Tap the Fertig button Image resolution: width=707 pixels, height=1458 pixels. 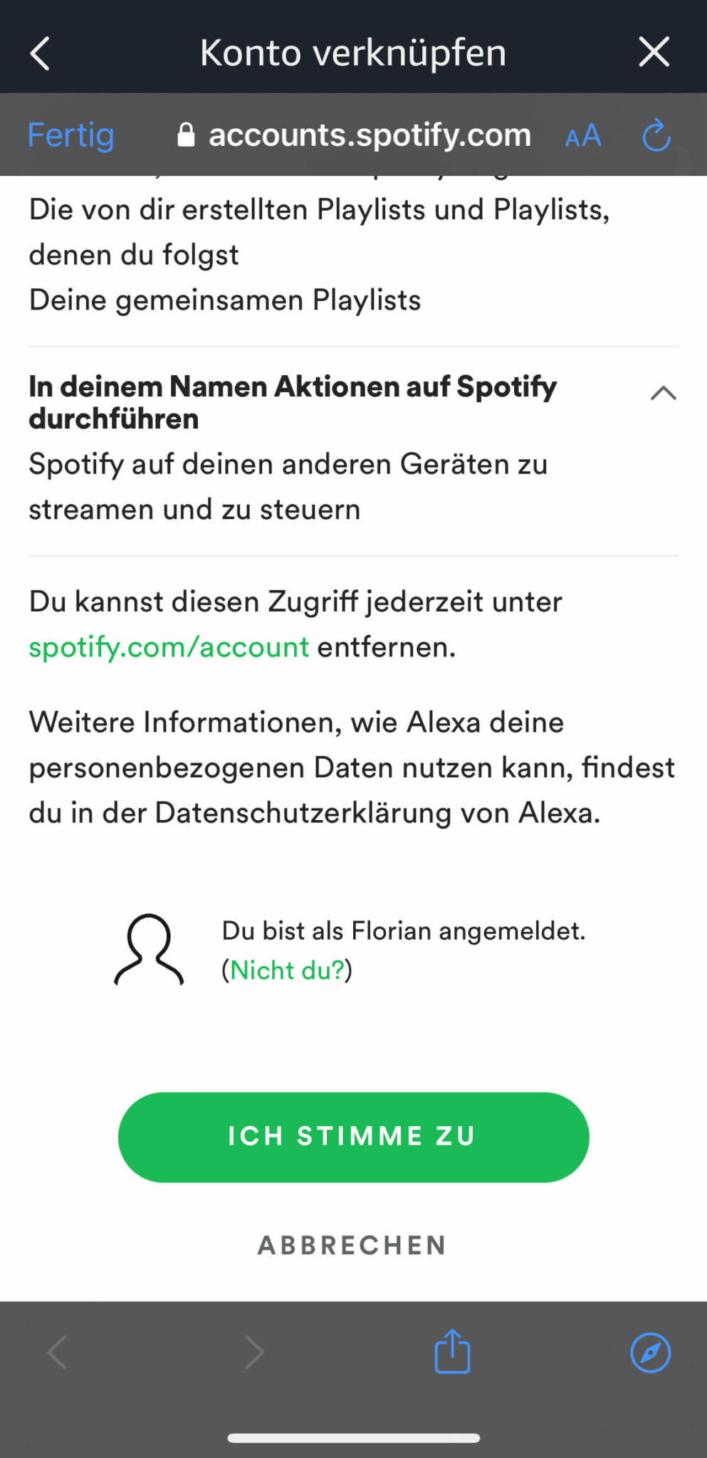pos(70,135)
